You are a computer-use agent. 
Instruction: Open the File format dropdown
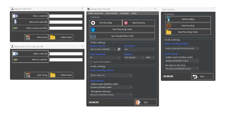pyautogui.click(x=139, y=49)
